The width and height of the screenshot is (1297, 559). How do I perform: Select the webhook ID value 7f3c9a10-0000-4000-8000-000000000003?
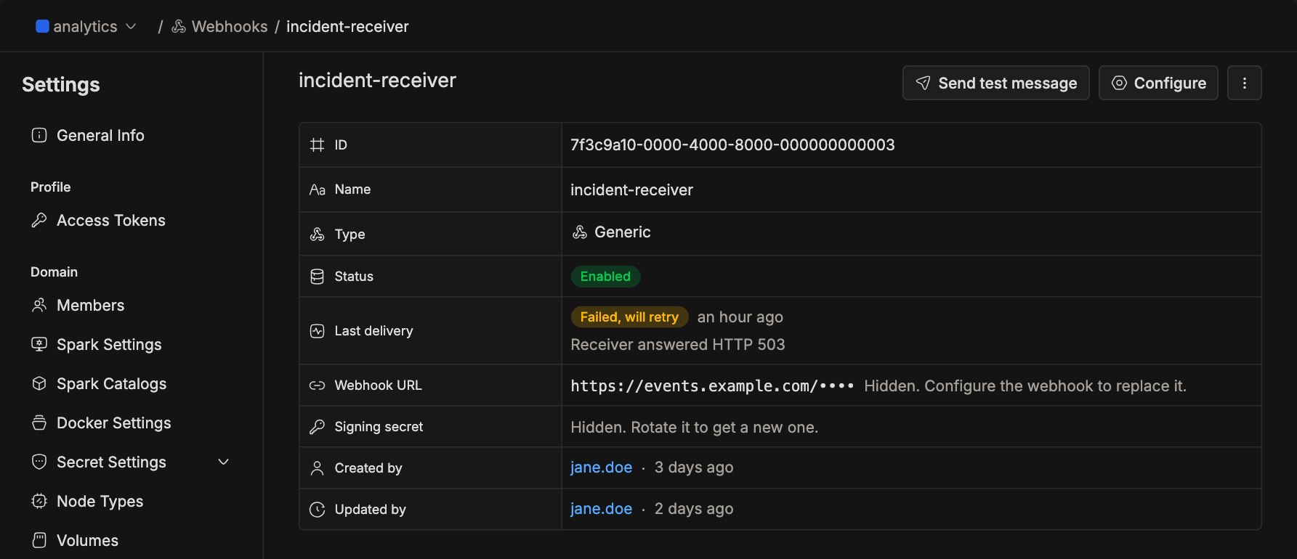click(x=732, y=144)
